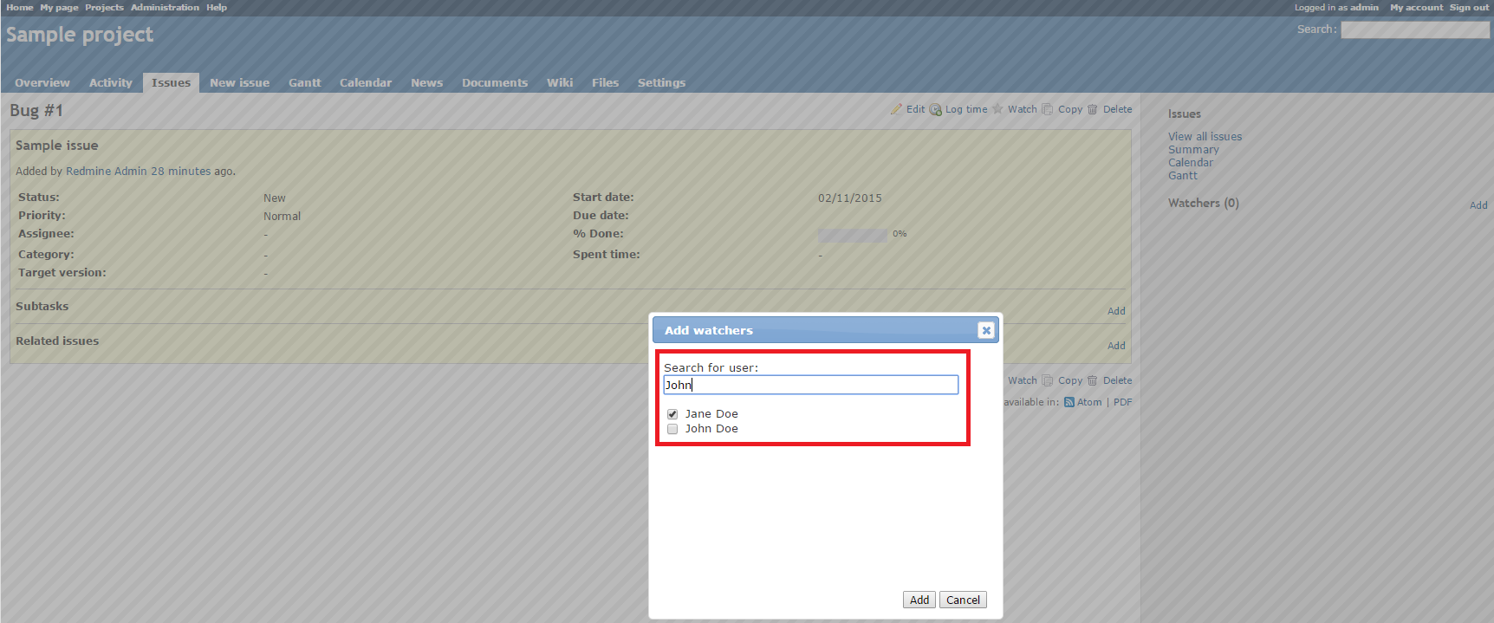Click the 02/11/2015 start date value

tap(850, 198)
